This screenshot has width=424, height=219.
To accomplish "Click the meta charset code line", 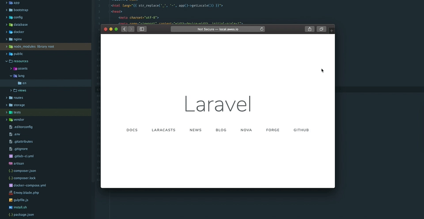I will pos(138,18).
